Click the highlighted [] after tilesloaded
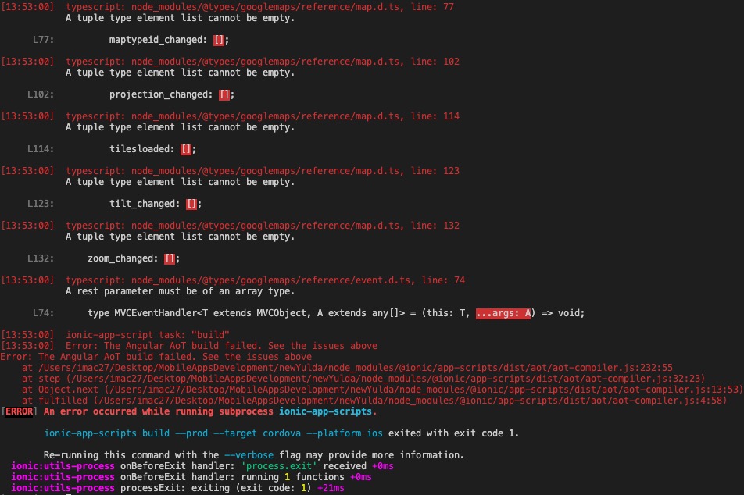Image resolution: width=744 pixels, height=495 pixels. tap(185, 149)
